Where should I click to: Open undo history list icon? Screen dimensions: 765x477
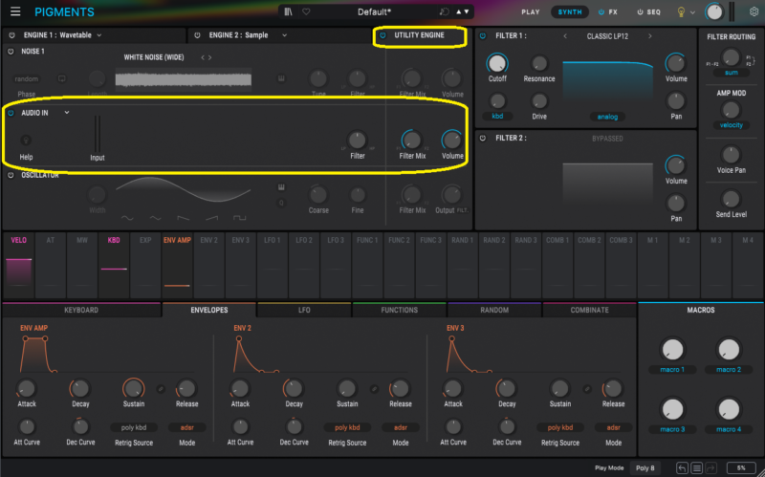[x=697, y=468]
